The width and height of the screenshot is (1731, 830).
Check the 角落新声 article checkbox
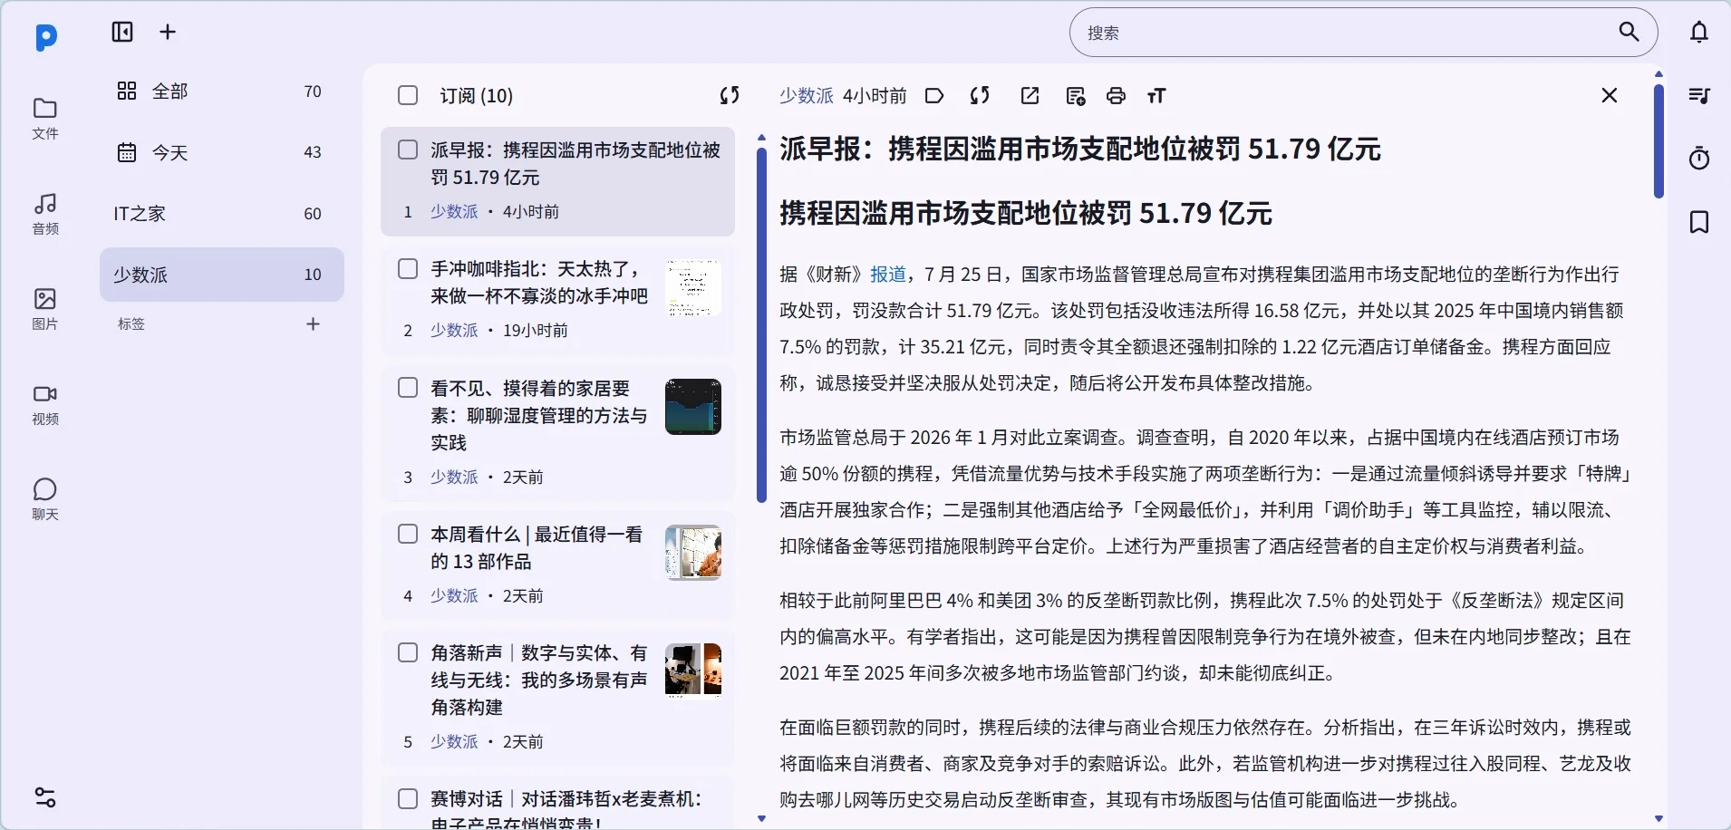pyautogui.click(x=408, y=652)
